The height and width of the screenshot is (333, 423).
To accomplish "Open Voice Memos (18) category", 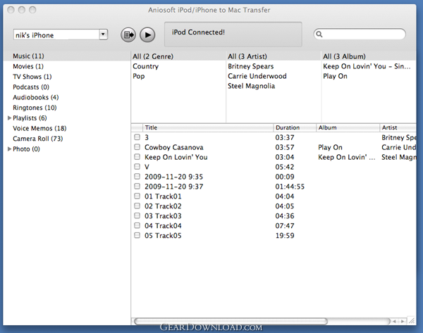I will tap(39, 128).
